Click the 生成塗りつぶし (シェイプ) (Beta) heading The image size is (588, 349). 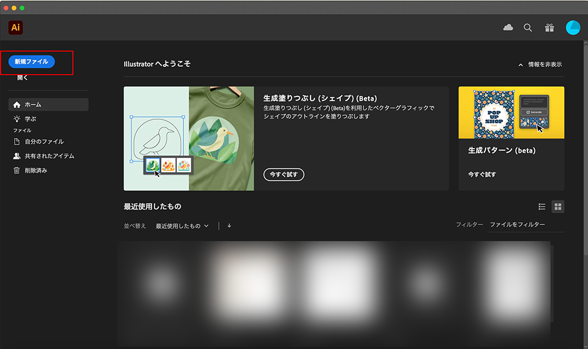pyautogui.click(x=320, y=98)
